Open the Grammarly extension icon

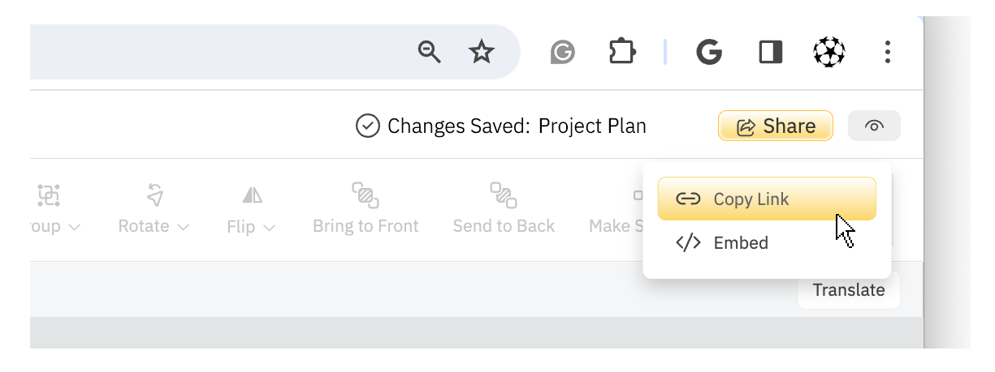click(562, 53)
